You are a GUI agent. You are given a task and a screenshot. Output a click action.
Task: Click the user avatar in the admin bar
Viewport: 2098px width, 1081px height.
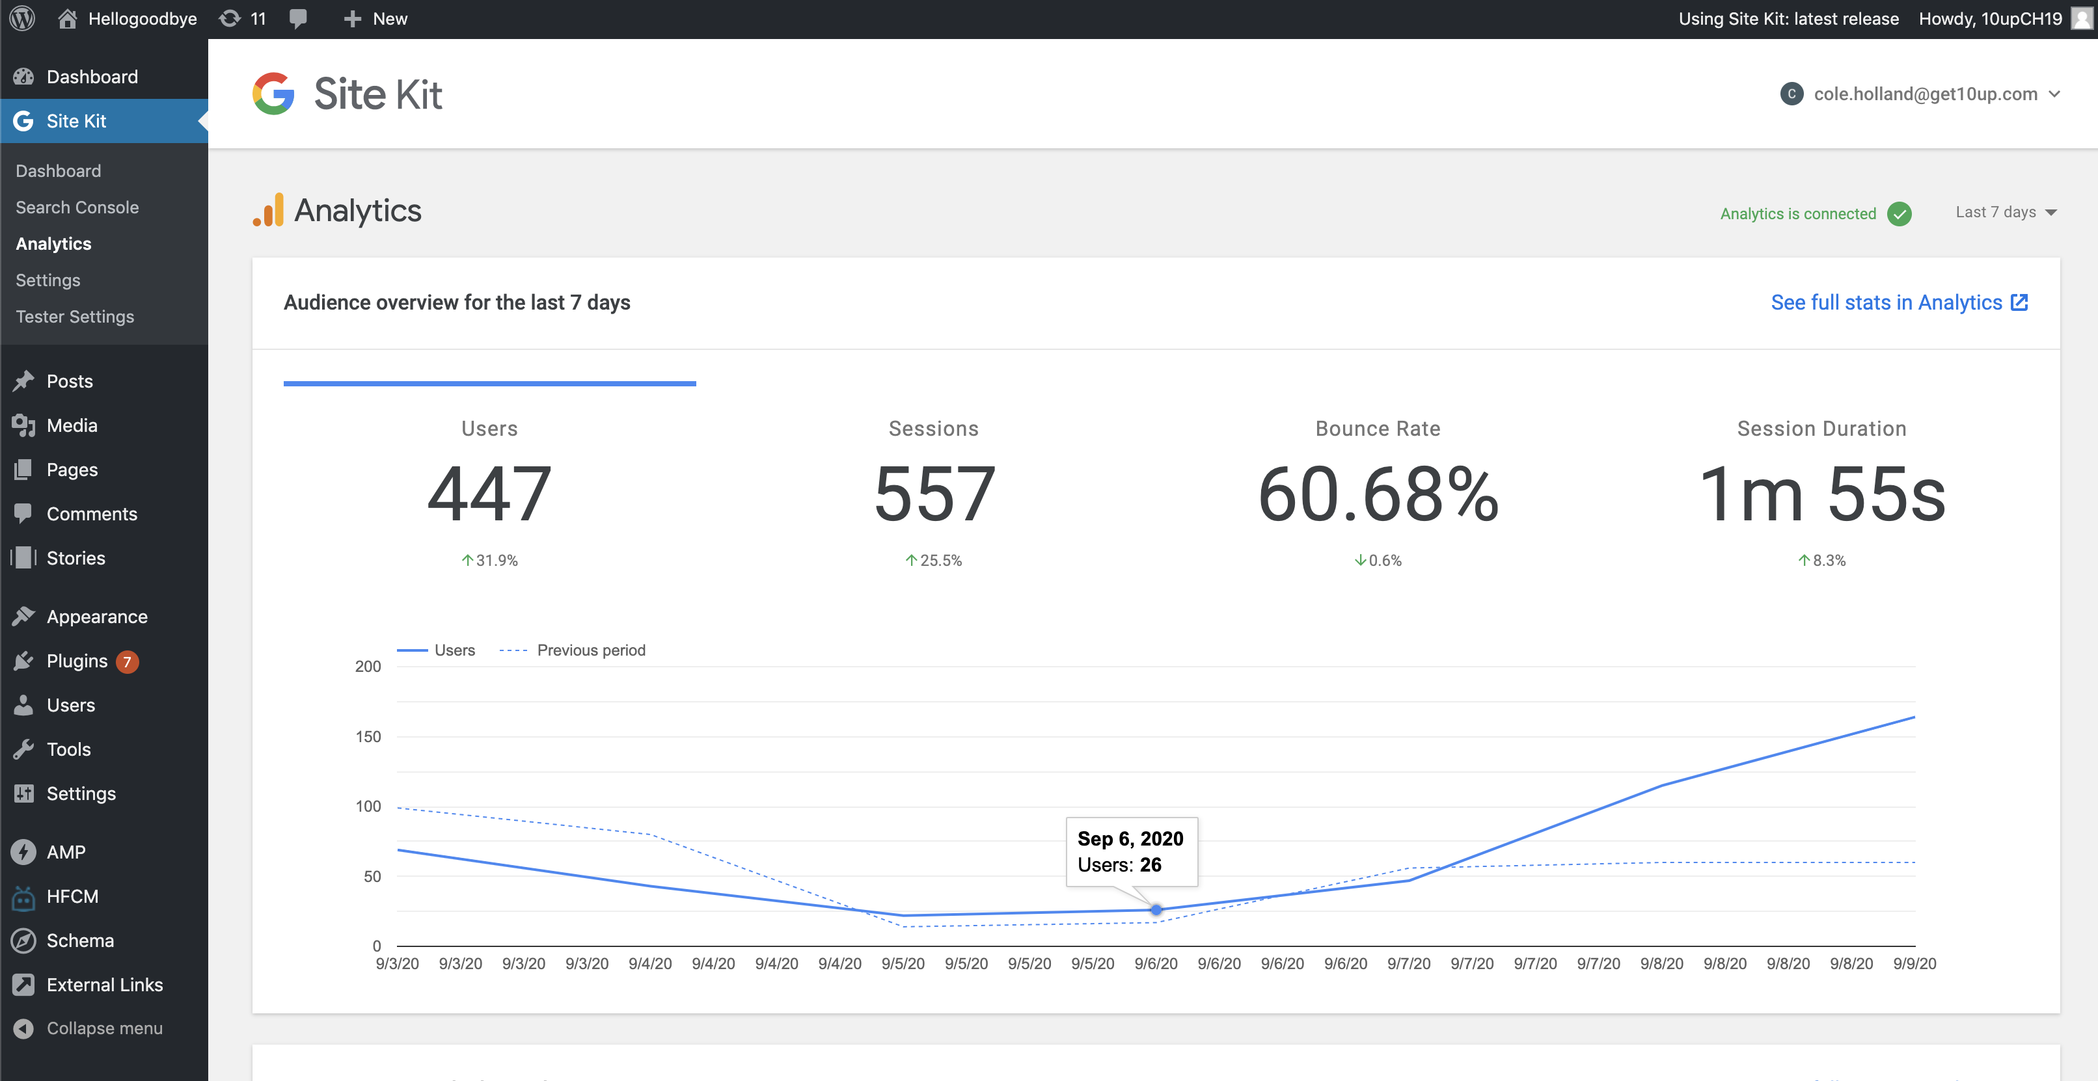coord(2081,19)
